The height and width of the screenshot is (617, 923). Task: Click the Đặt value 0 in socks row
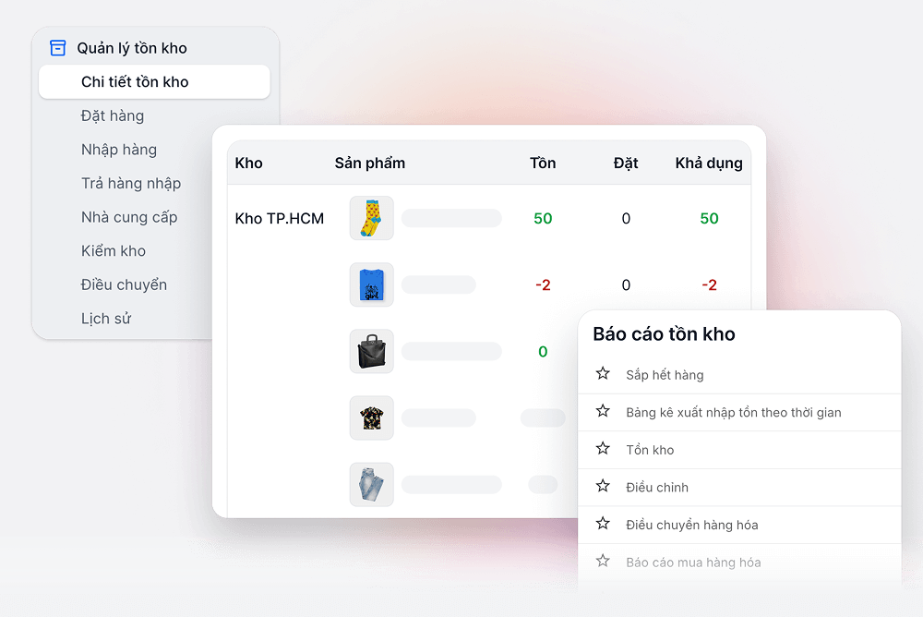(626, 218)
